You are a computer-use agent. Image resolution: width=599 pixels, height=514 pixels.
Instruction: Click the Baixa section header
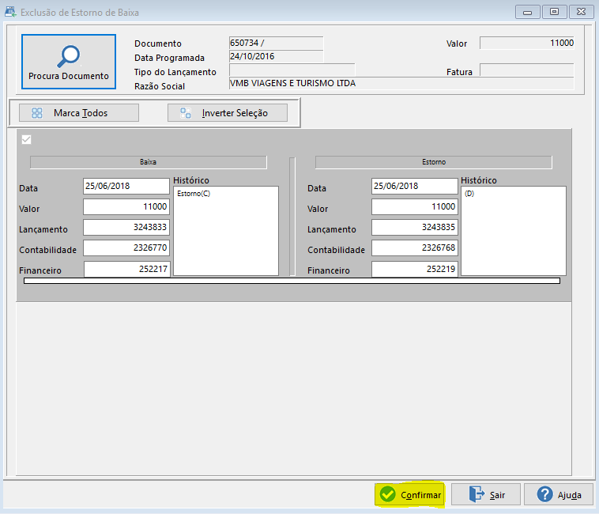pos(149,162)
